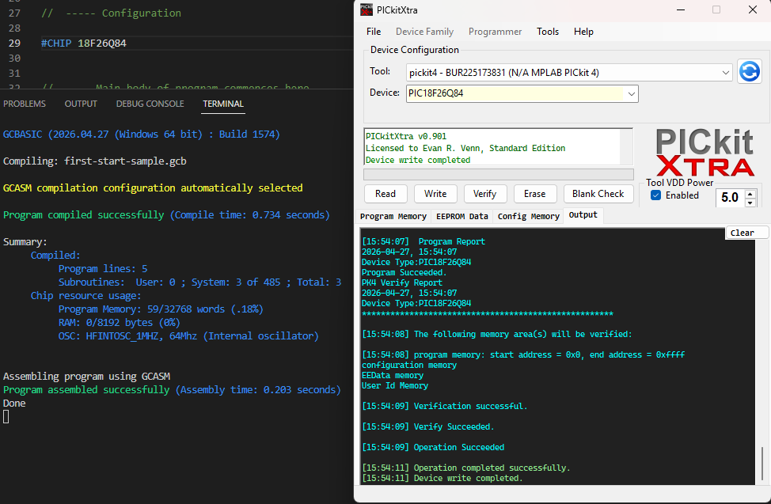Open the File menu
Image resolution: width=771 pixels, height=504 pixels.
374,32
